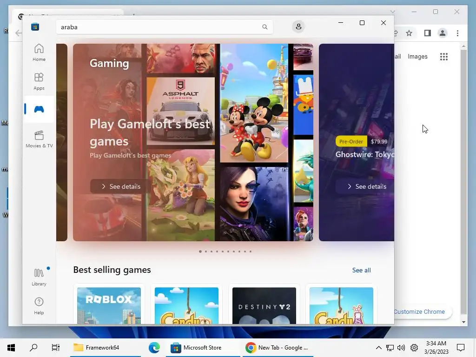Open the Library in Microsoft Store
Image resolution: width=476 pixels, height=357 pixels.
[x=39, y=277]
